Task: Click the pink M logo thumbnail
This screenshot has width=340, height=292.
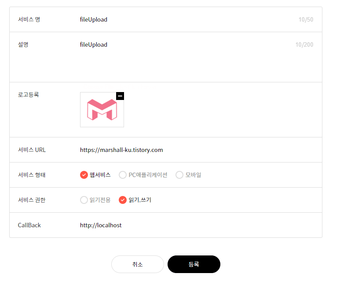Action: (x=102, y=110)
